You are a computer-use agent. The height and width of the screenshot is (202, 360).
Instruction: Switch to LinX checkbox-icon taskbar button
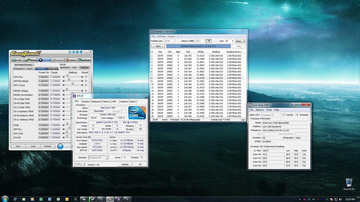pos(101,199)
